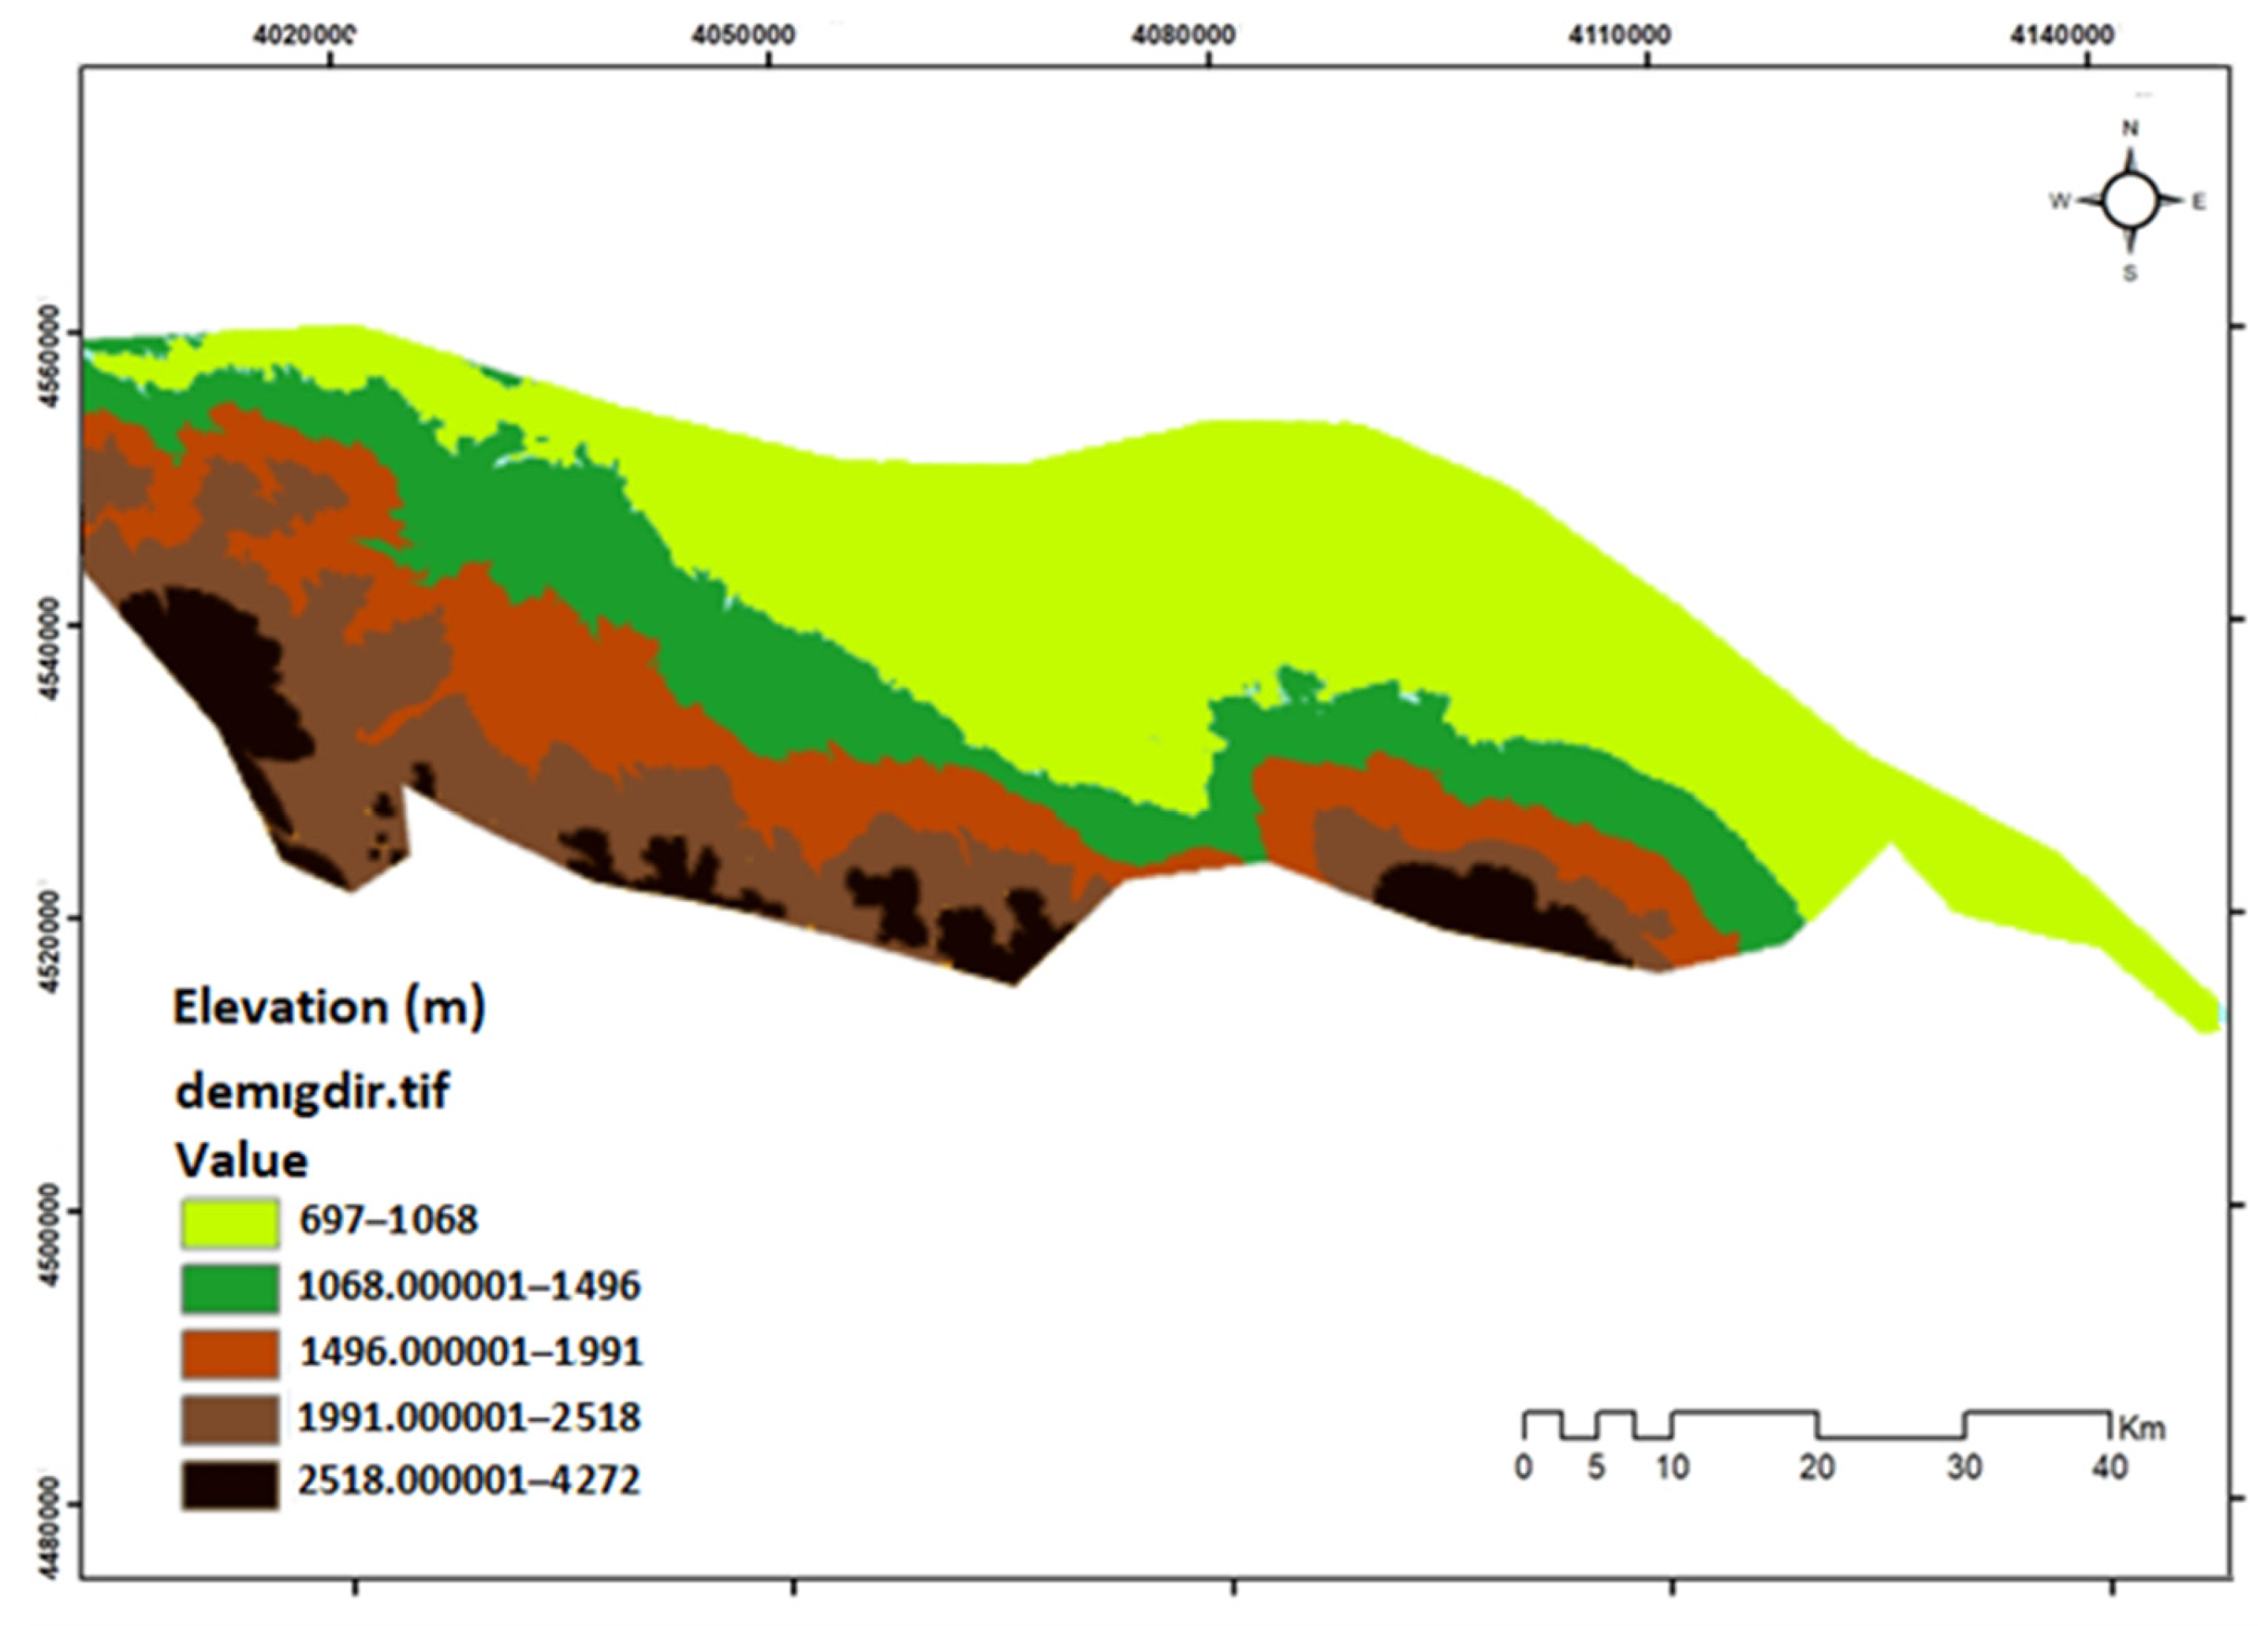
Task: Click the orange 1496.000001–1991 legend swatch
Action: point(230,1354)
